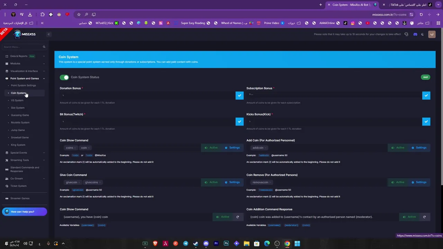Screen dimensions: 443x249
Task: Open the support headset icon in header
Action: click(406, 34)
